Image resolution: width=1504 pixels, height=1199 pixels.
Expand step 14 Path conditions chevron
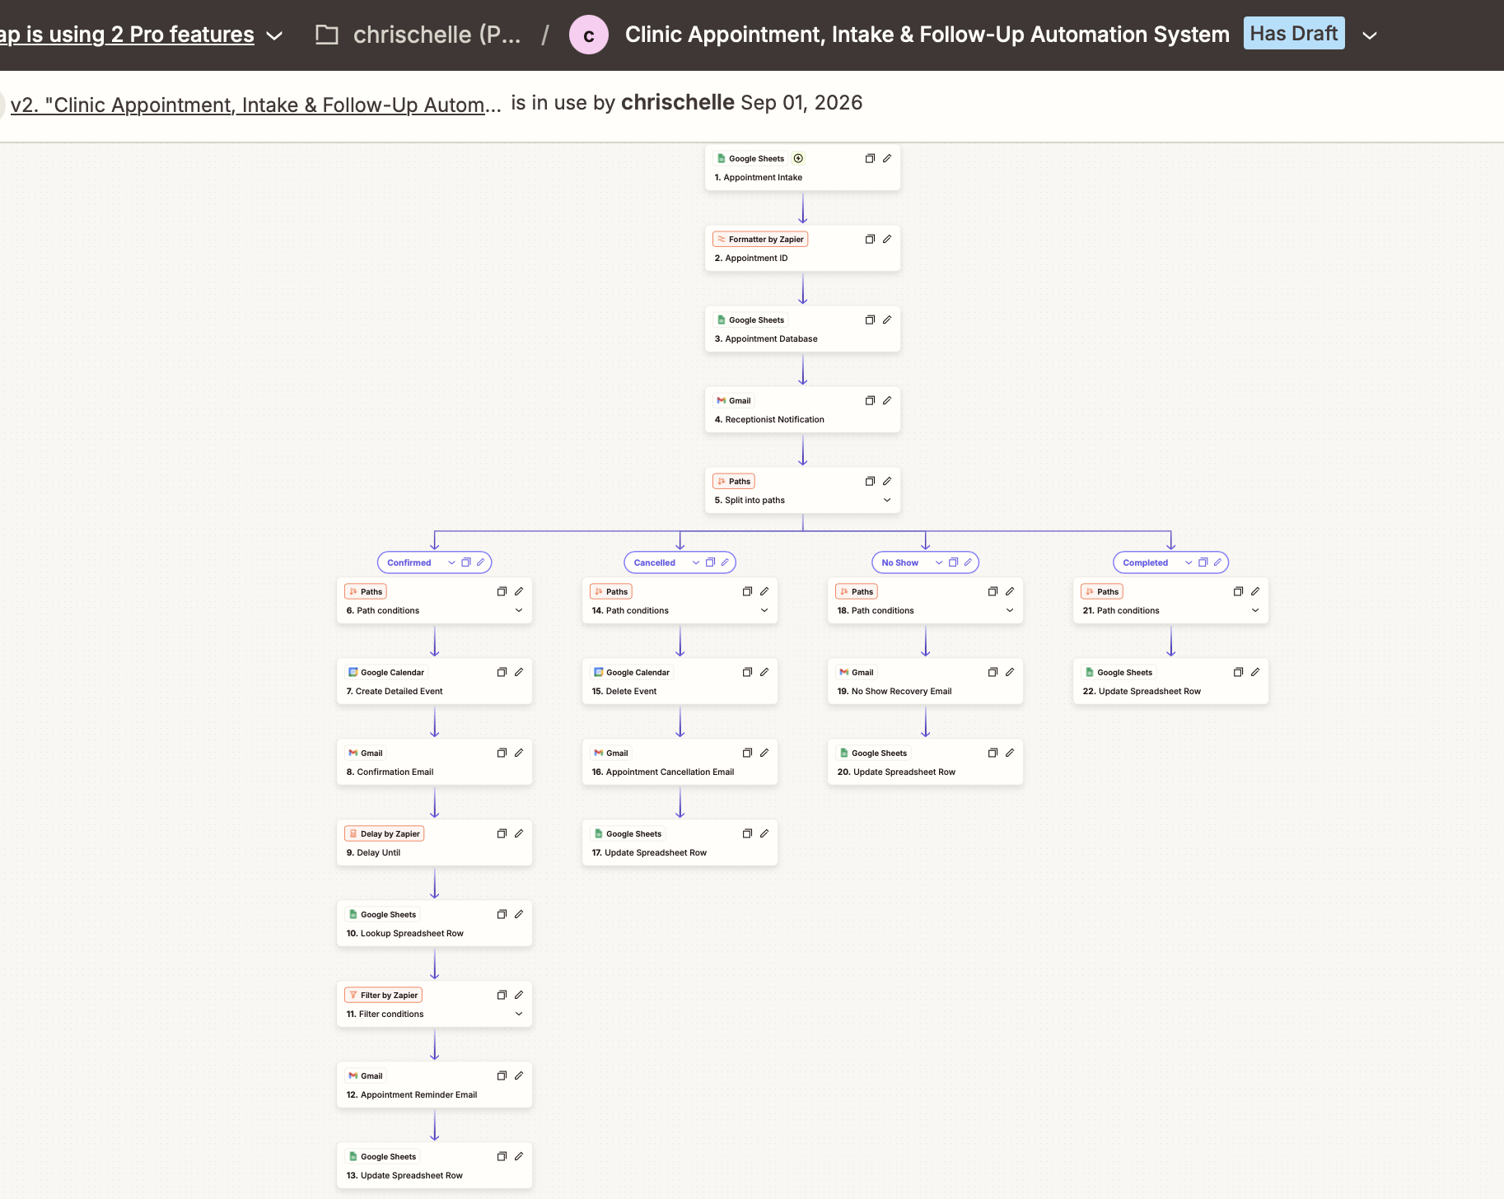pos(764,610)
